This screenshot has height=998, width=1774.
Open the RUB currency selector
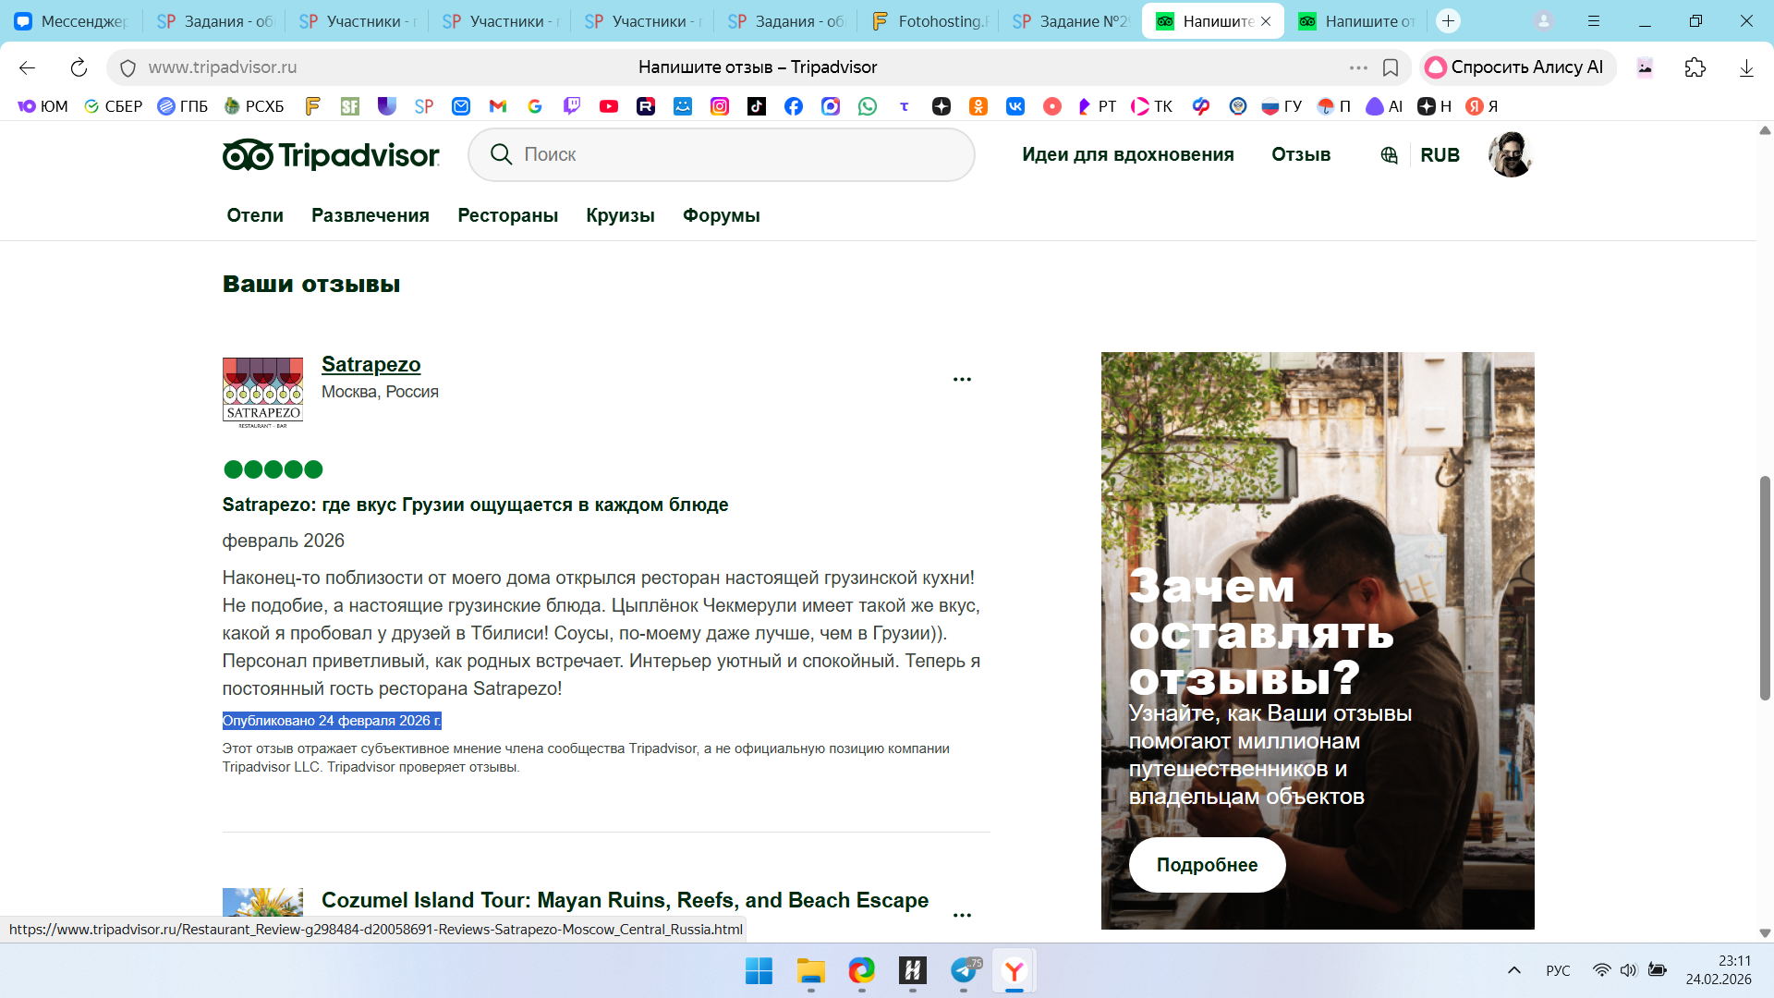coord(1440,155)
